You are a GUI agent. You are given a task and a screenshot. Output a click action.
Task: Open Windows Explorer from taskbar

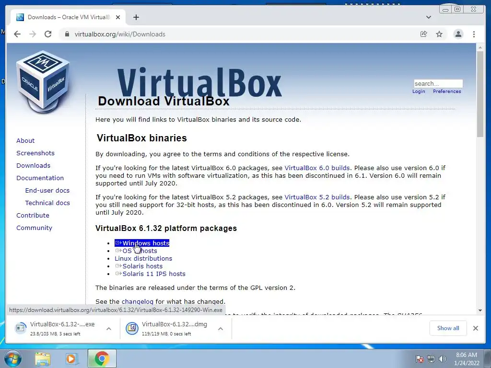coord(43,359)
